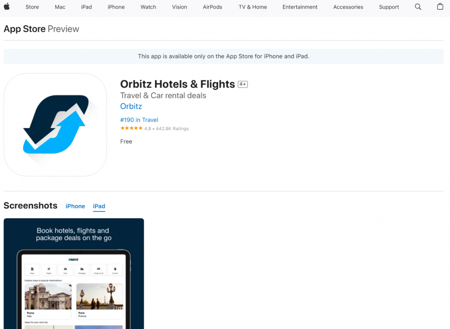This screenshot has width=450, height=329.
Task: Select the Cars icon in the screenshot
Action: pyautogui.click(x=65, y=269)
